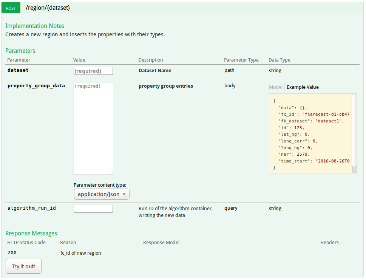Screen dimensions: 366x280
Task: Click the Implementation Notes heading
Action: (x=35, y=26)
